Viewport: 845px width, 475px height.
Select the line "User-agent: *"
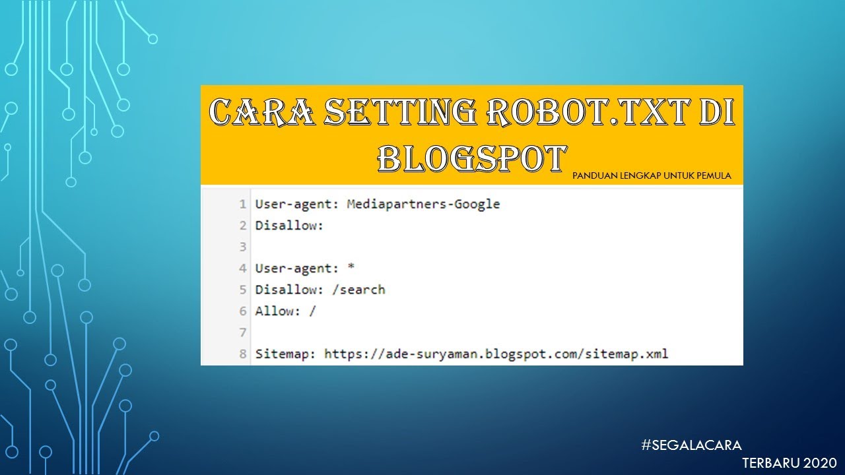pyautogui.click(x=305, y=268)
